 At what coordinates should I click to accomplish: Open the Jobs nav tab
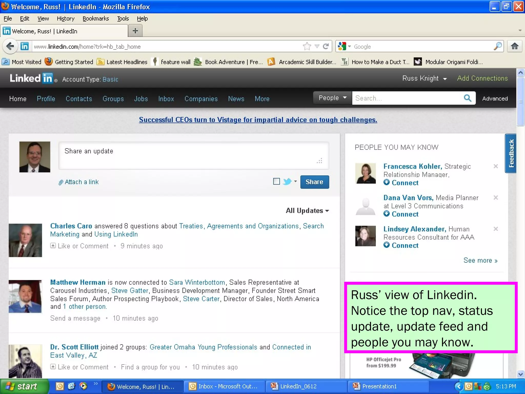click(141, 98)
